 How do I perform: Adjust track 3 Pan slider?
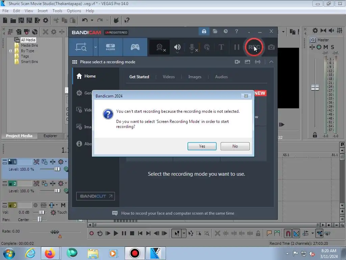40,219
